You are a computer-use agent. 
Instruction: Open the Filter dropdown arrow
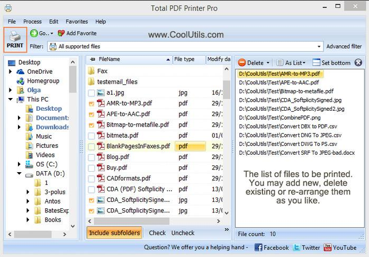pyautogui.click(x=319, y=47)
